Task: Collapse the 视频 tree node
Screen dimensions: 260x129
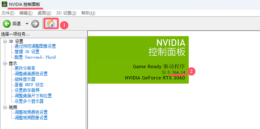Action: (5, 107)
